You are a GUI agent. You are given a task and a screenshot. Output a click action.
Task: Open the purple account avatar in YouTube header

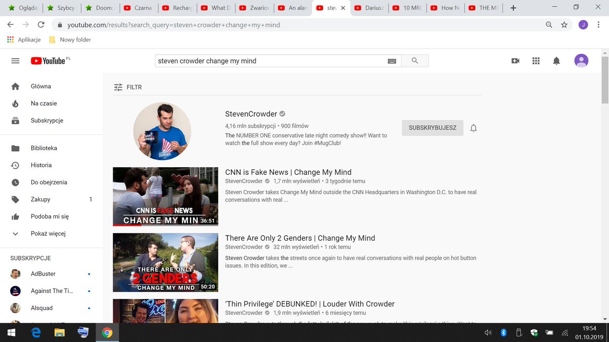point(581,61)
